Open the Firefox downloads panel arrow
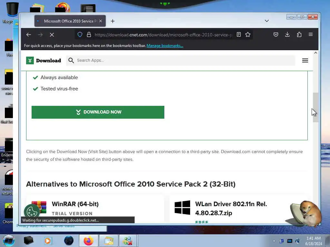Image resolution: width=330 pixels, height=247 pixels. click(x=287, y=34)
